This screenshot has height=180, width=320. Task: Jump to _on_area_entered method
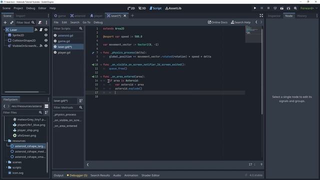pyautogui.click(x=65, y=126)
